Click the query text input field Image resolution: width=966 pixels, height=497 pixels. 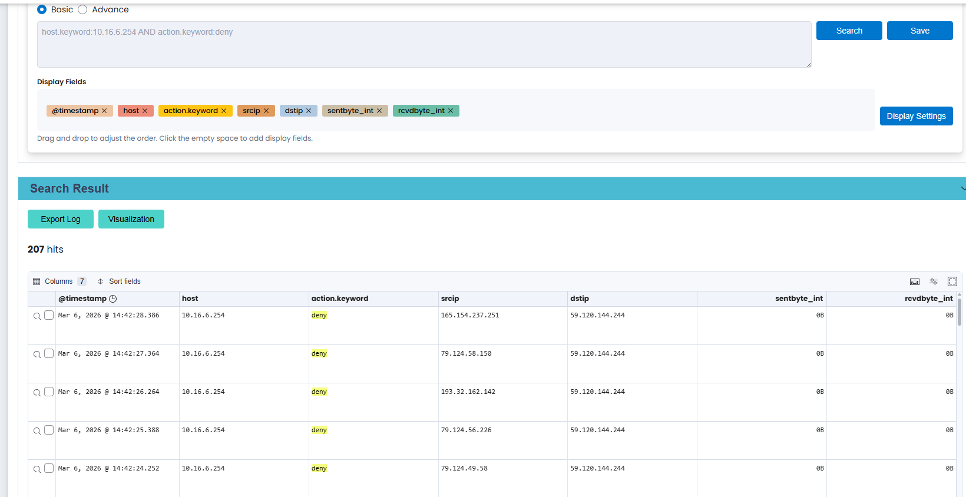(424, 45)
